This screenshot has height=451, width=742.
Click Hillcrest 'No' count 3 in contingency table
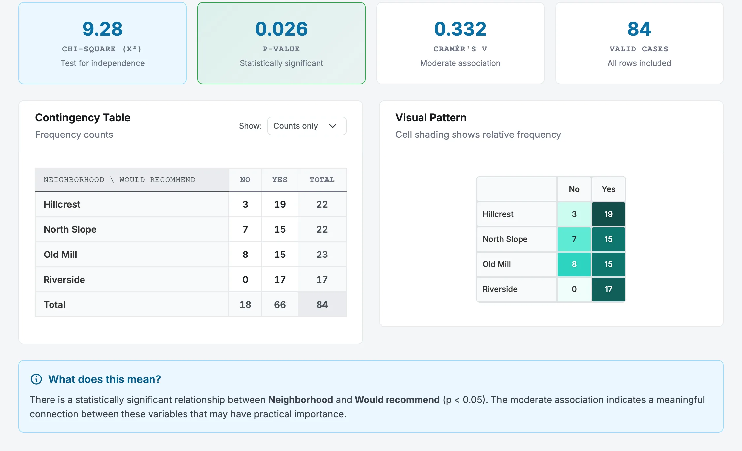245,204
